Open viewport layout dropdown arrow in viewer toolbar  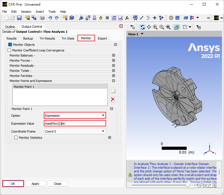(x=190, y=27)
